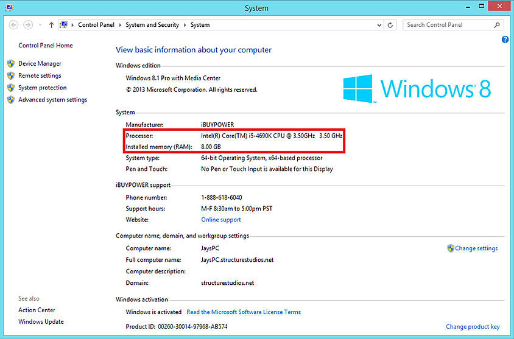
Task: Click the search magnifier icon
Action: [x=497, y=25]
